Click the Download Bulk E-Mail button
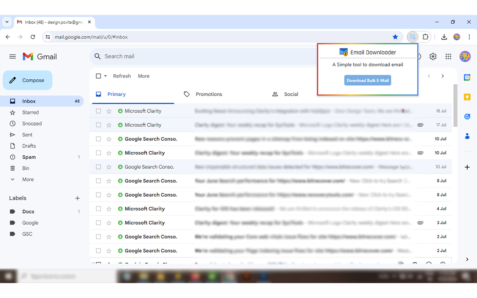Viewport: 477px width, 298px height. click(367, 80)
